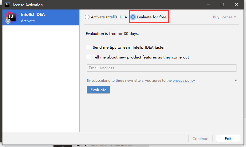246x147 pixels.
Task: Open the Buy license link
Action: (224, 17)
